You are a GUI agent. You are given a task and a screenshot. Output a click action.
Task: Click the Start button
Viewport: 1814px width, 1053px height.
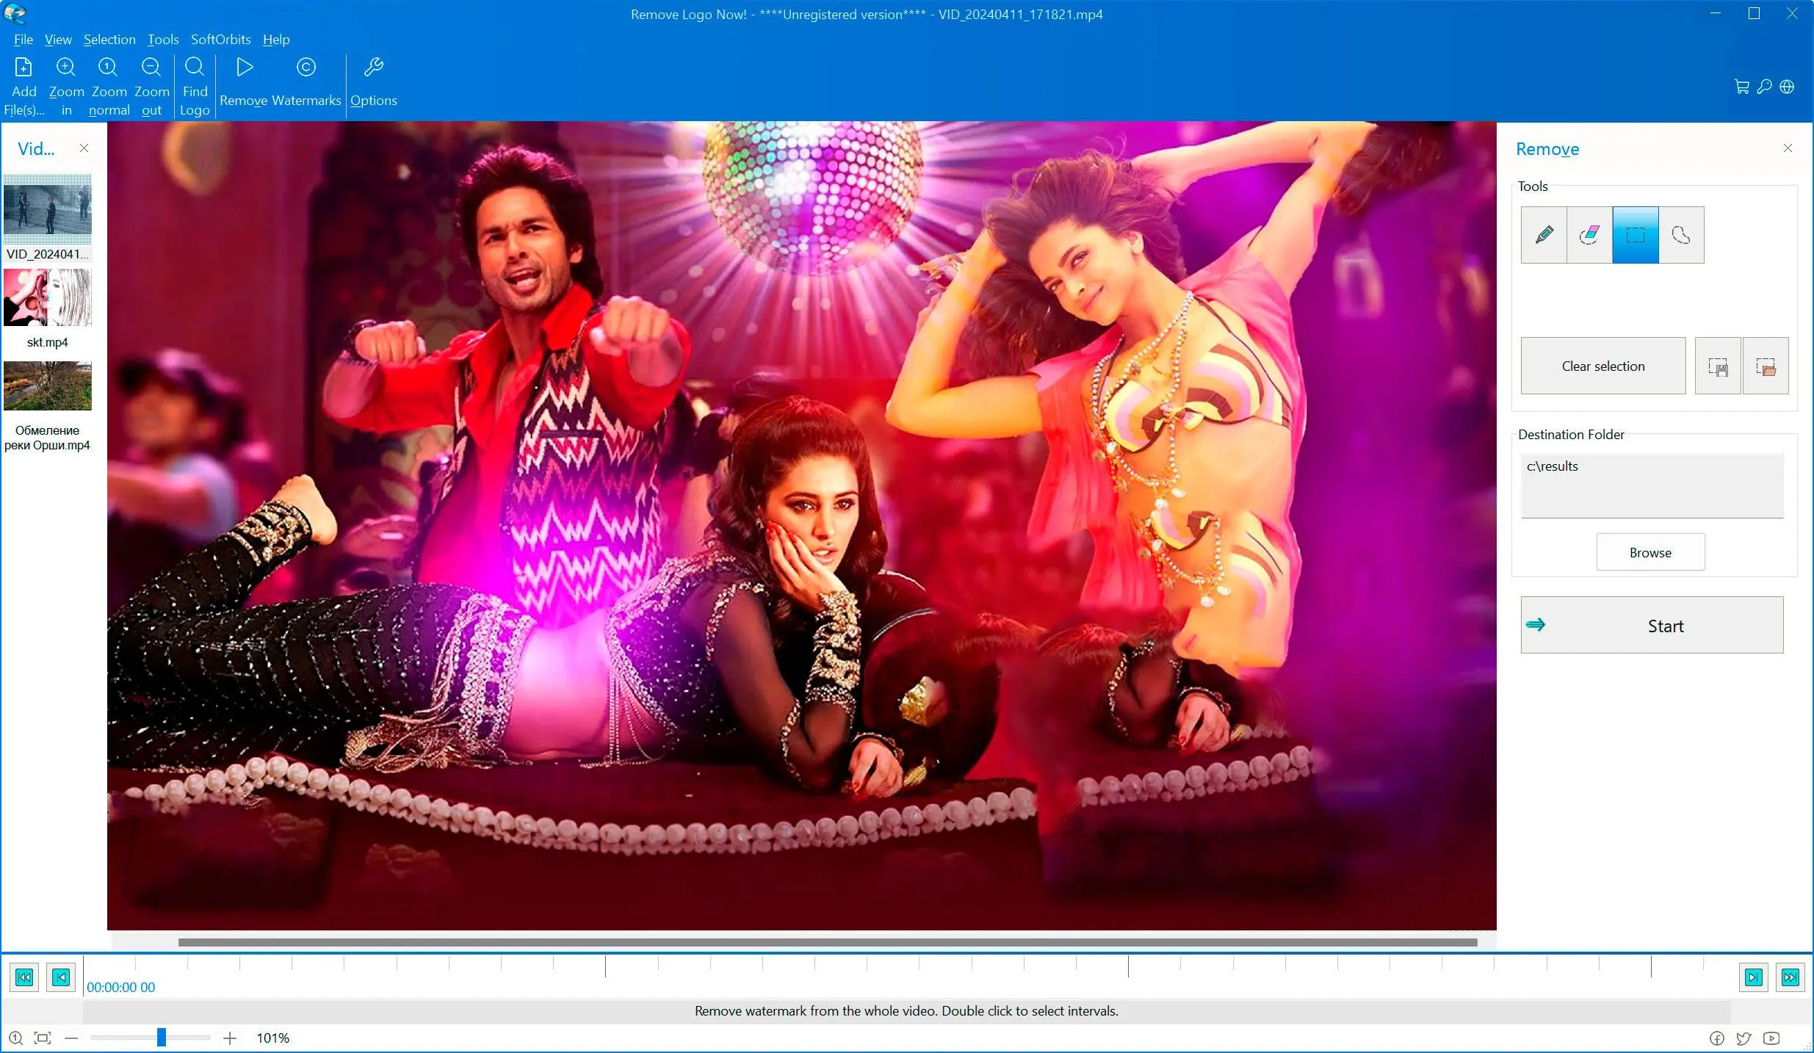[x=1652, y=625]
